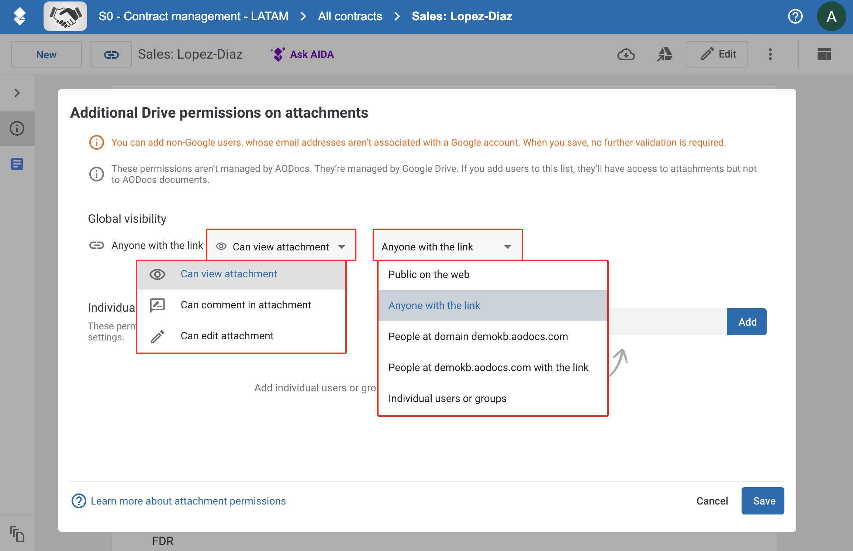Click the copy documents icon at bottom left

click(x=17, y=534)
